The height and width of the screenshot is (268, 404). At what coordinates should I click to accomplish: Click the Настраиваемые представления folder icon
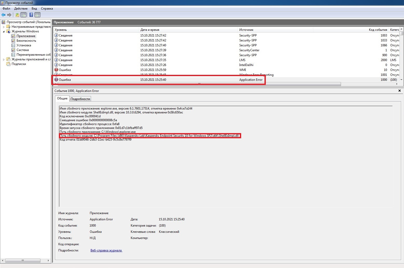[8, 27]
